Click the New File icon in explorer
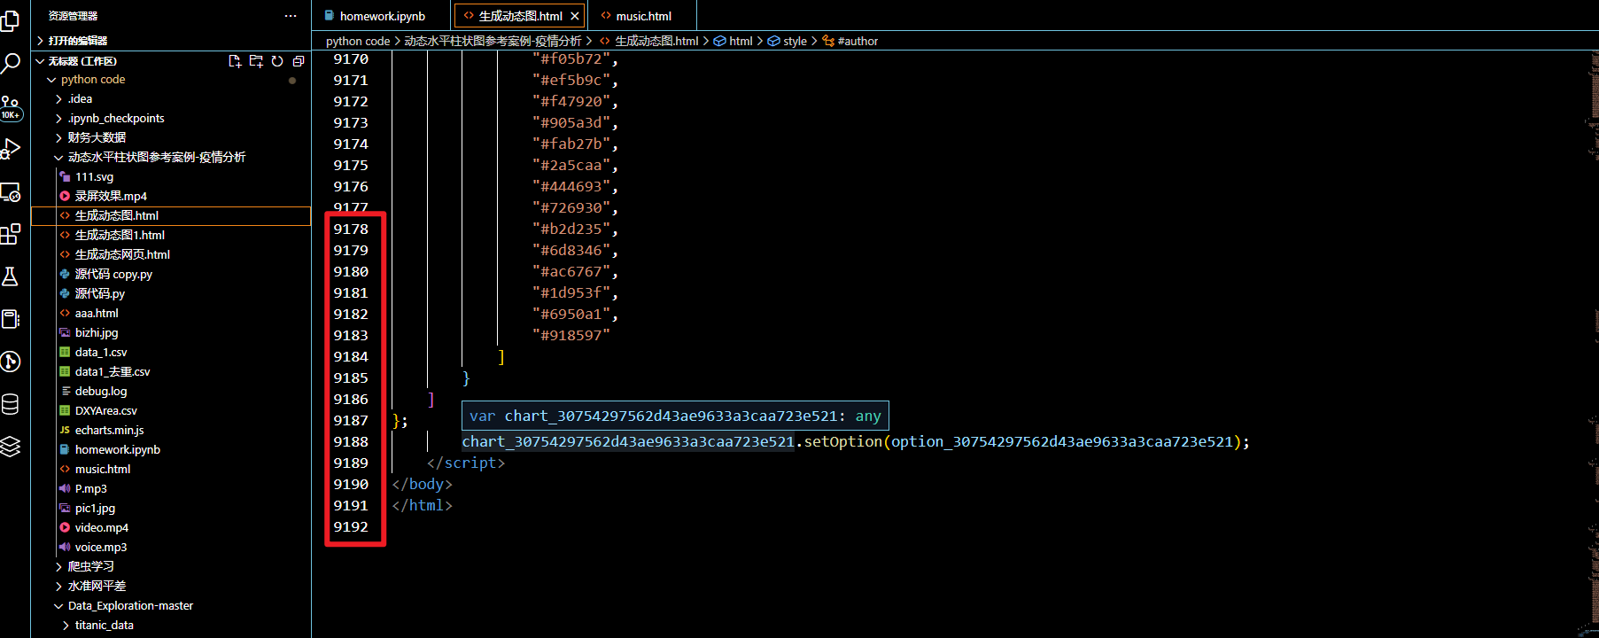This screenshot has width=1599, height=638. pyautogui.click(x=235, y=61)
